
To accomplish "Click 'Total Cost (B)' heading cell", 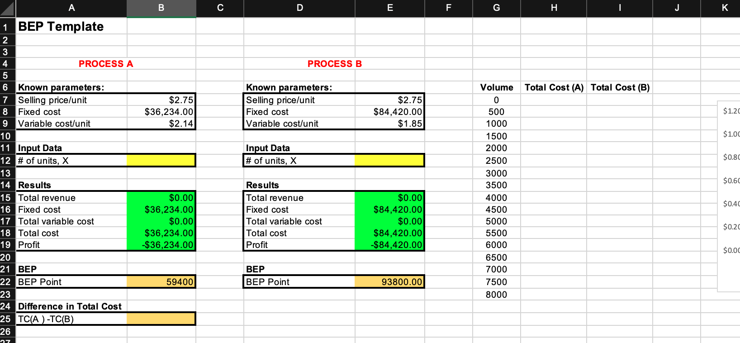I will click(x=620, y=87).
